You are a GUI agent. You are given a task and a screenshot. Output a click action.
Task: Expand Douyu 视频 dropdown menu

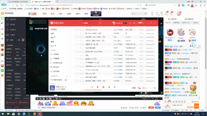click(69, 14)
